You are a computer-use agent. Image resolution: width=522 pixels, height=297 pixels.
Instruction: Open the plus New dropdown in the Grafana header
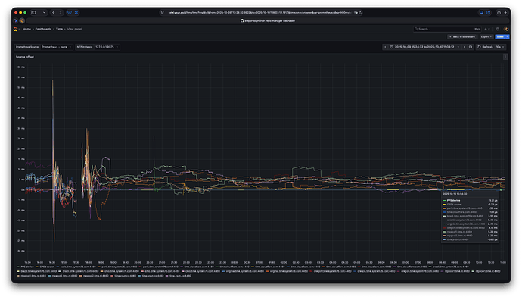point(486,29)
